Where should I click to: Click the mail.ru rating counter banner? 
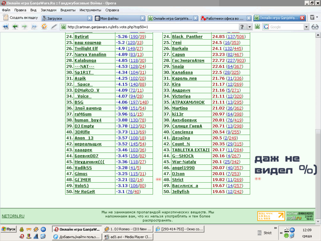coord(300,216)
